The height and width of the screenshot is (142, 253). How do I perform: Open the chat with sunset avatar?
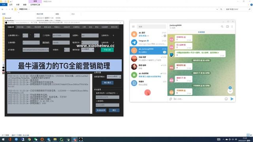click(x=149, y=59)
